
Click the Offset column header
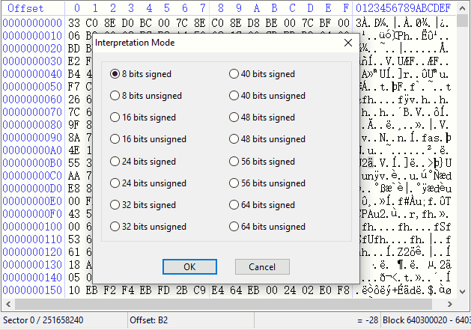click(25, 8)
